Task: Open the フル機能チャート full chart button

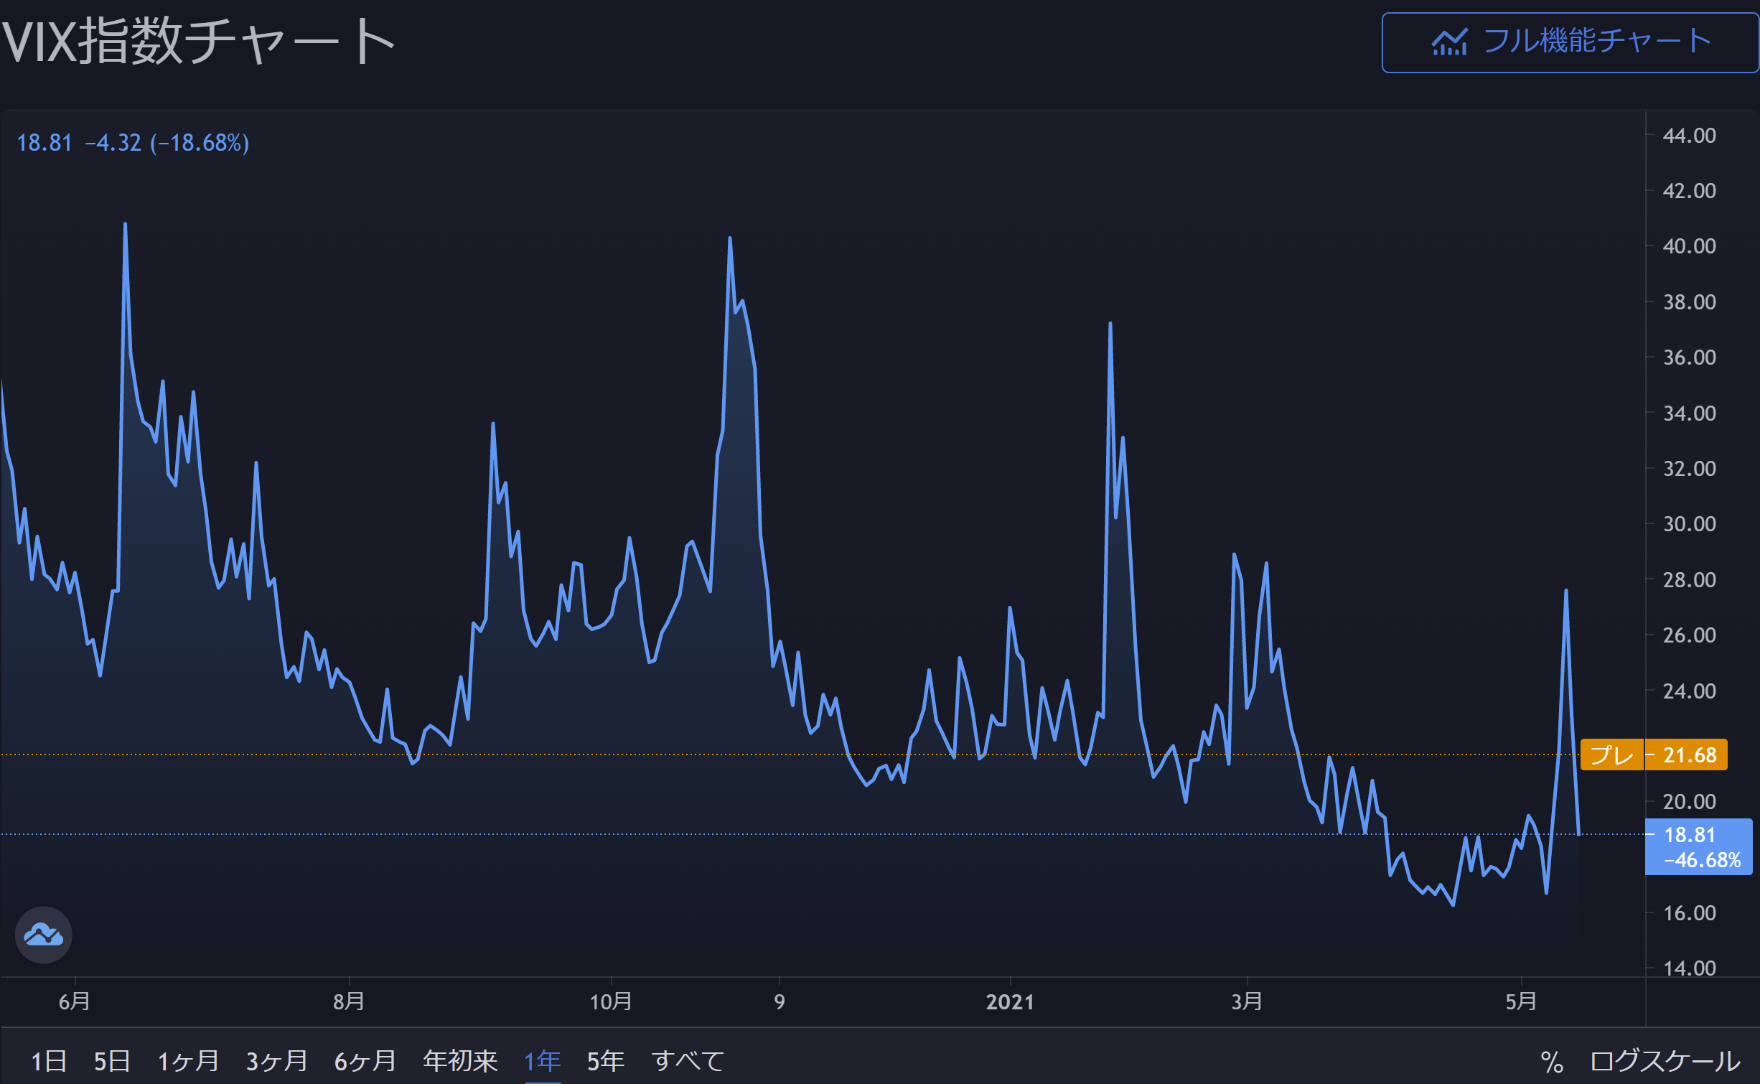Action: [x=1570, y=42]
